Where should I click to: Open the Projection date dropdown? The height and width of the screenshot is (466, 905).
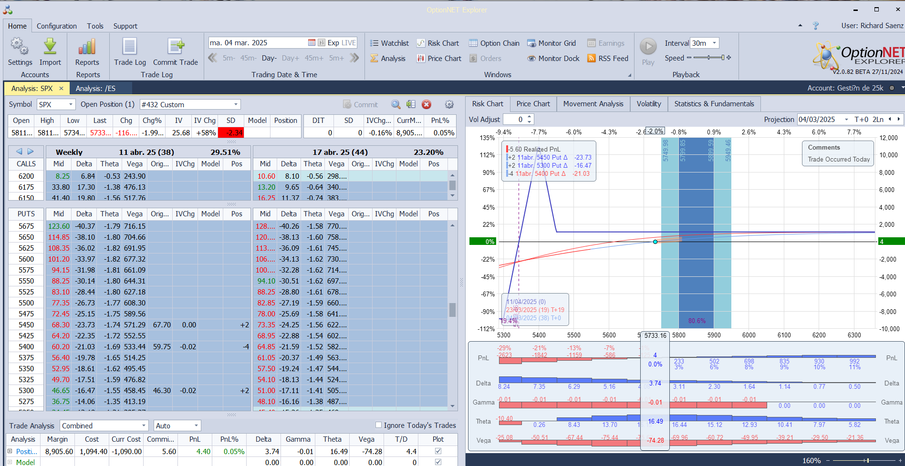pyautogui.click(x=846, y=120)
